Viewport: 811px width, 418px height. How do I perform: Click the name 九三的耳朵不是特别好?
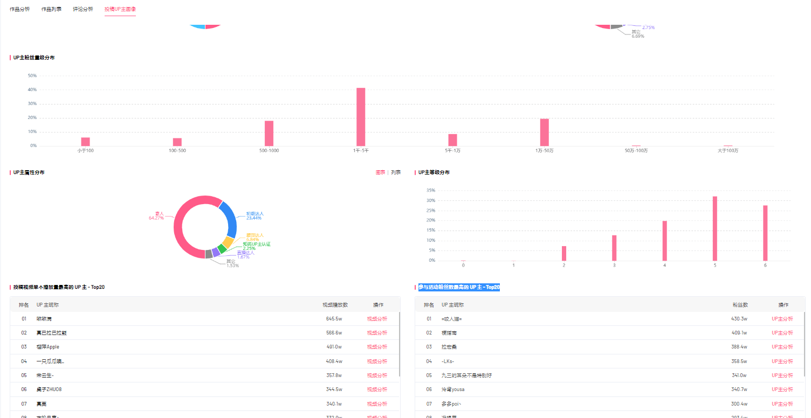(466, 375)
